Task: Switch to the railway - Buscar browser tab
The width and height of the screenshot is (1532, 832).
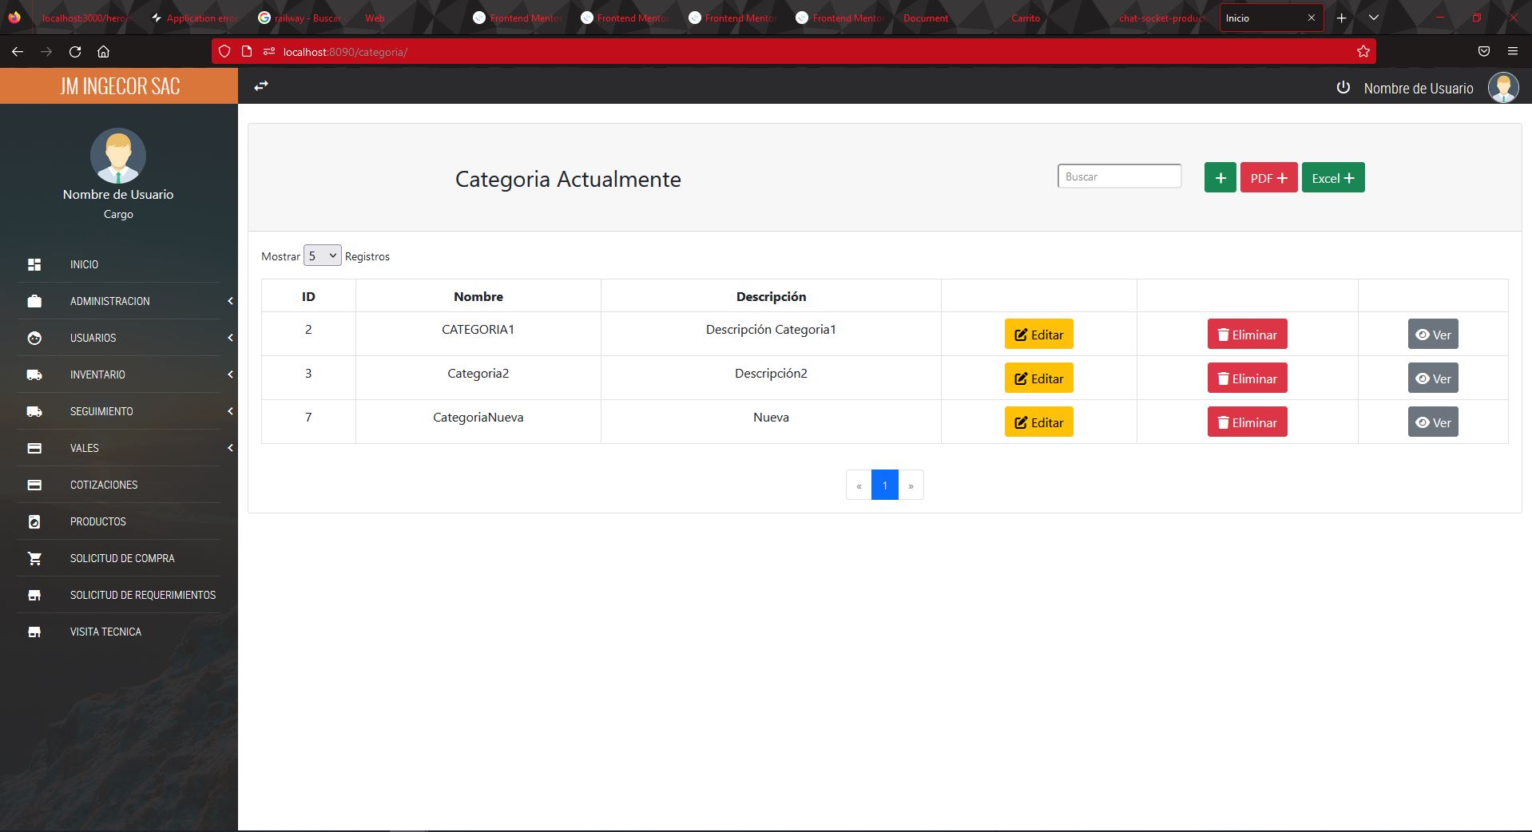Action: (x=305, y=18)
